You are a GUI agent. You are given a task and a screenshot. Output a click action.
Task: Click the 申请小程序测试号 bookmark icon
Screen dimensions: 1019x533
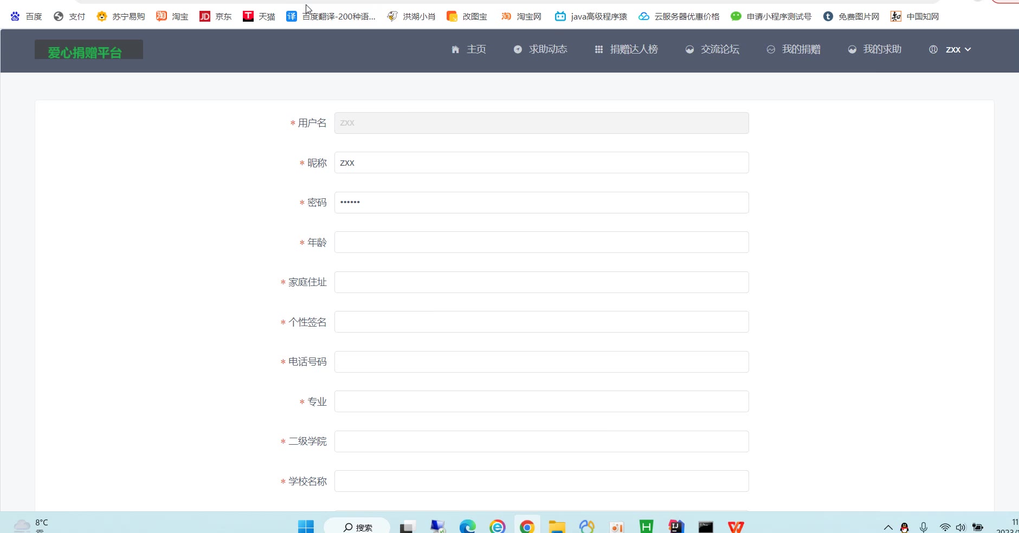click(x=736, y=16)
